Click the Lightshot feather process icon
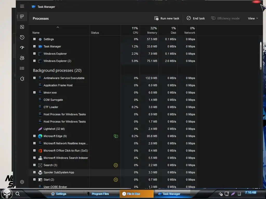266x199 pixels. click(40, 129)
